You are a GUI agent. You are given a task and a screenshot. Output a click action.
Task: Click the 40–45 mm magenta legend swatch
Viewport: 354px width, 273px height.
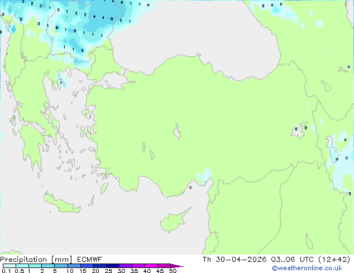point(151,266)
